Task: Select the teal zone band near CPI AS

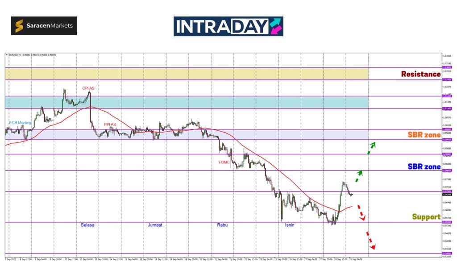Action: point(187,102)
